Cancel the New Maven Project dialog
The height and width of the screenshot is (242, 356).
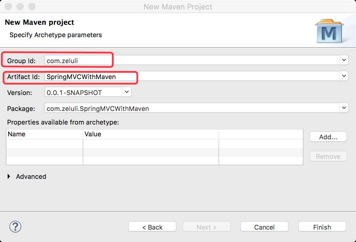tap(264, 227)
